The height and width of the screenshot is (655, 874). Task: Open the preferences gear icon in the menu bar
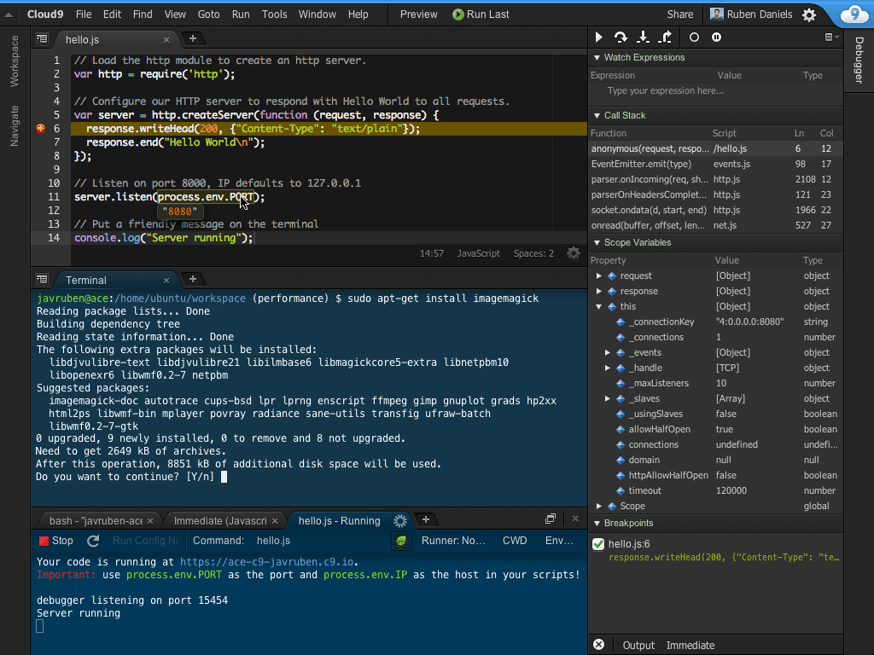point(809,14)
